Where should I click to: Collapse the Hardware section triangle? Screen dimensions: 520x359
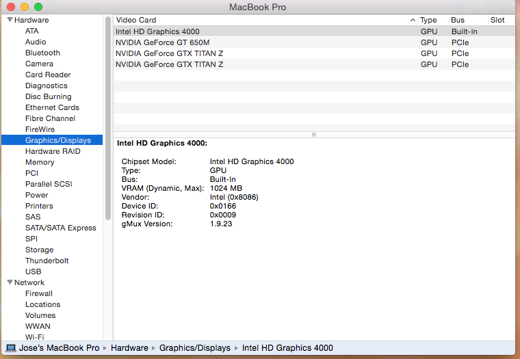10,20
